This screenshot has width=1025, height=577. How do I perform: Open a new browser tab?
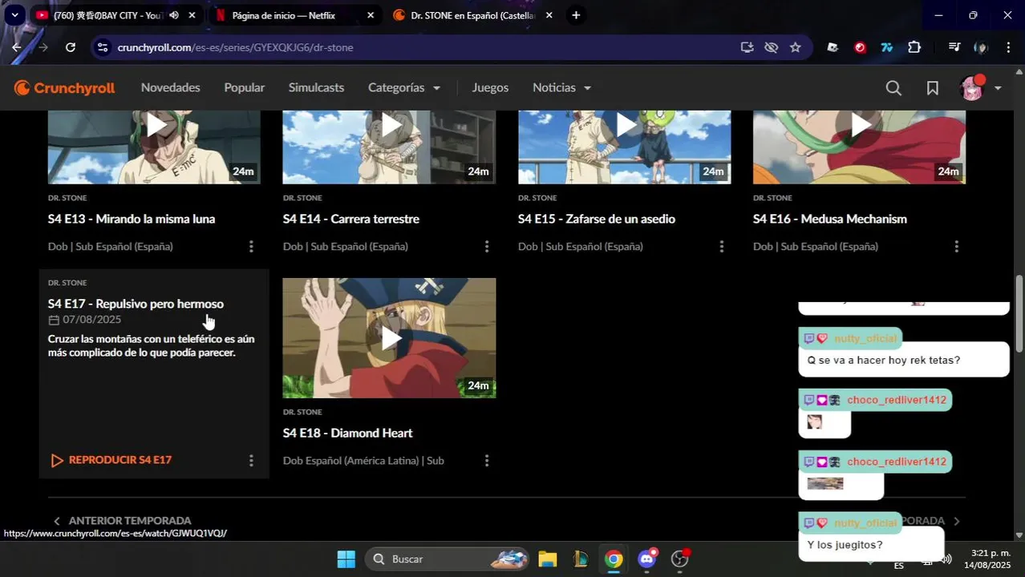(576, 15)
